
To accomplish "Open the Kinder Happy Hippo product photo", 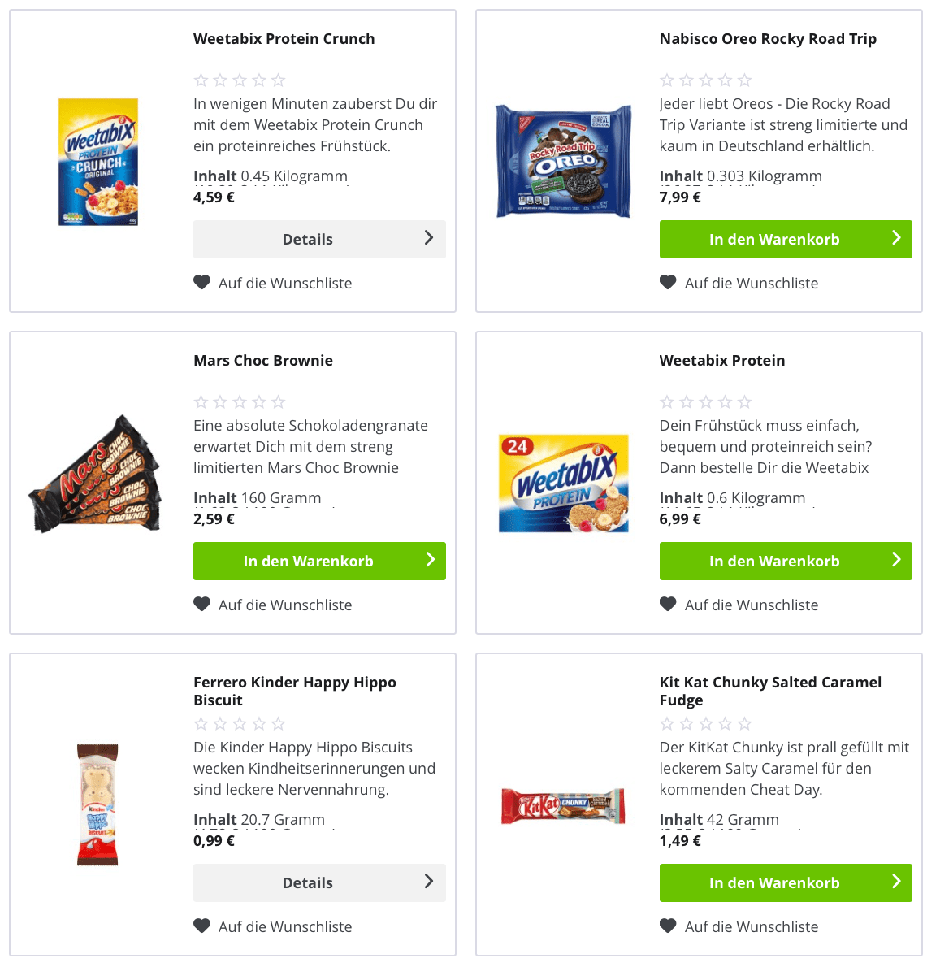I will (97, 804).
